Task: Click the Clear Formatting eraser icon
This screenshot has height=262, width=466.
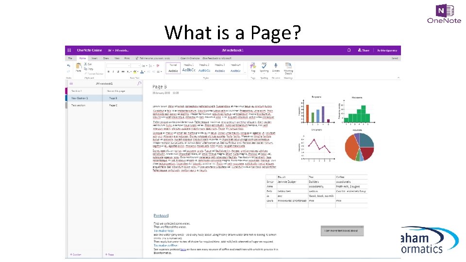Action: point(158,65)
